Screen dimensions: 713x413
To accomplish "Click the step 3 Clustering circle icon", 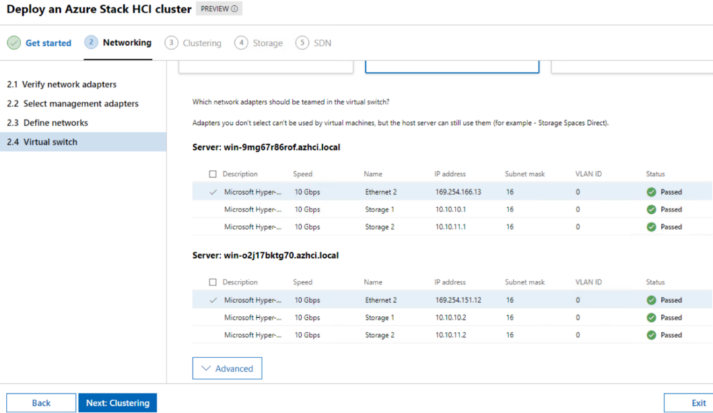I will click(x=171, y=43).
